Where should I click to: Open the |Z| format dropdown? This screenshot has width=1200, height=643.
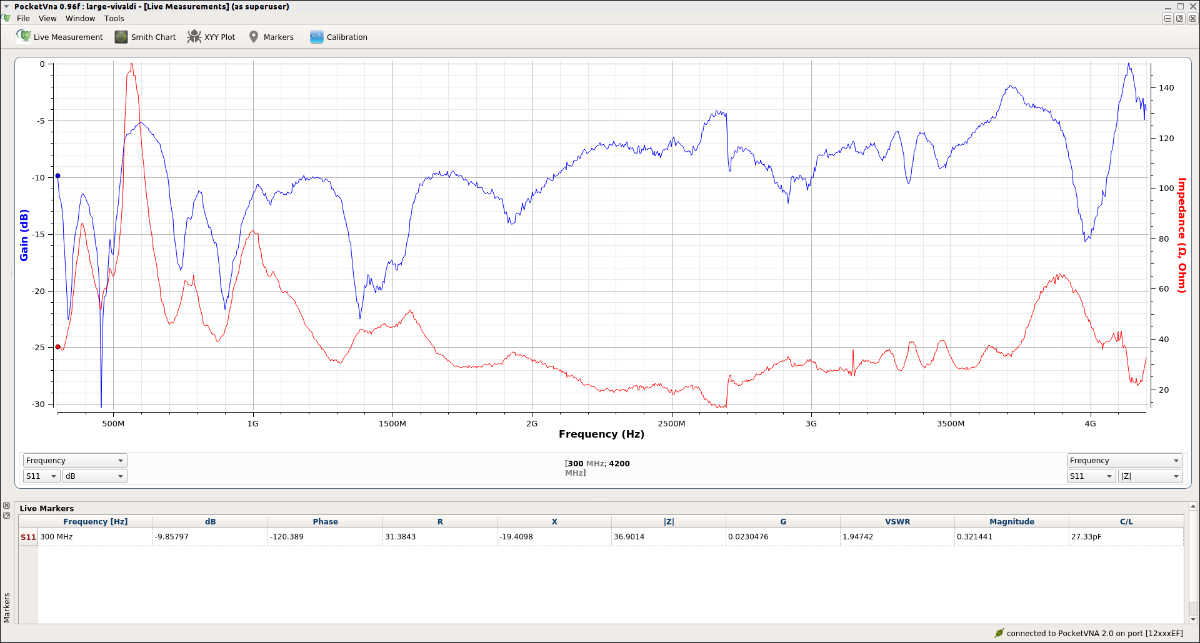[x=1150, y=476]
